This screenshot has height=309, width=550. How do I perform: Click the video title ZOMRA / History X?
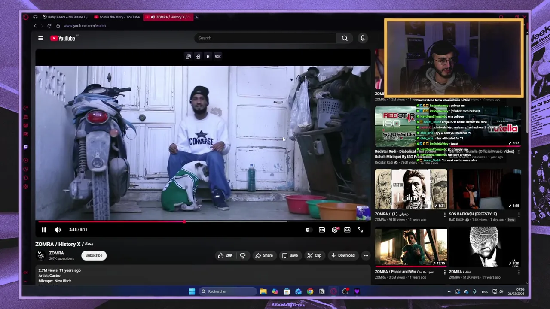coord(64,244)
